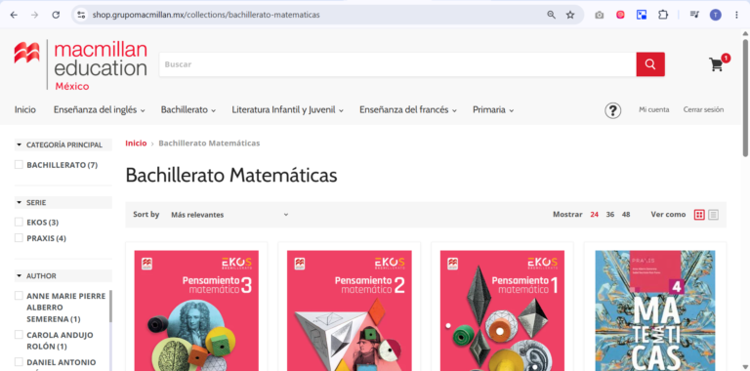Check the PRAXIS (4) series filter
The image size is (750, 371).
19,237
